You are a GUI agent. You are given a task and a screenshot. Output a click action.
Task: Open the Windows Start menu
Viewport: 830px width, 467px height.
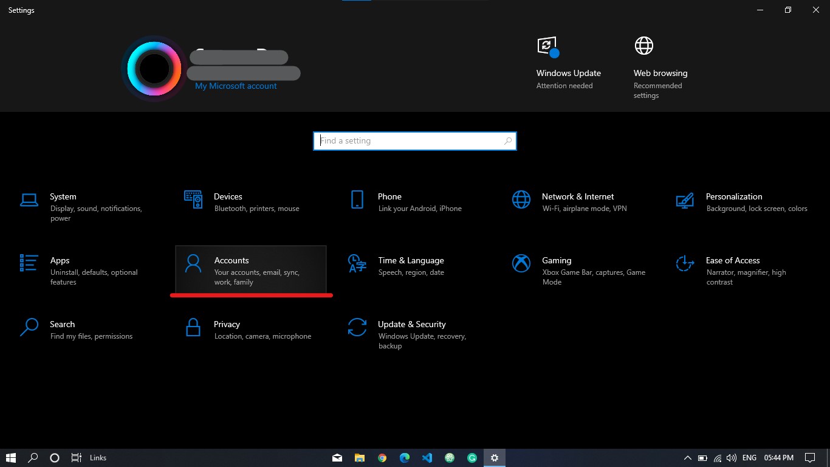(x=11, y=458)
